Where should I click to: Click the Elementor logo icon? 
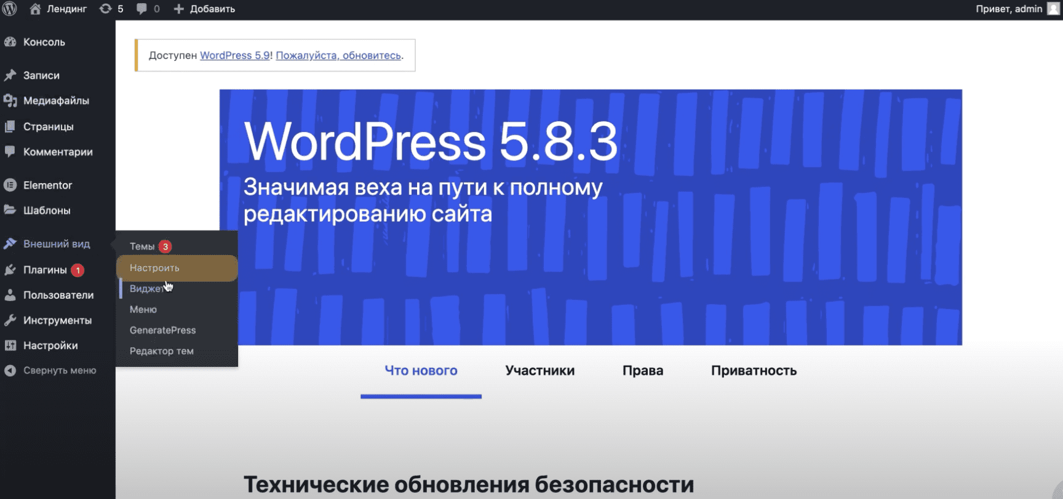click(10, 184)
